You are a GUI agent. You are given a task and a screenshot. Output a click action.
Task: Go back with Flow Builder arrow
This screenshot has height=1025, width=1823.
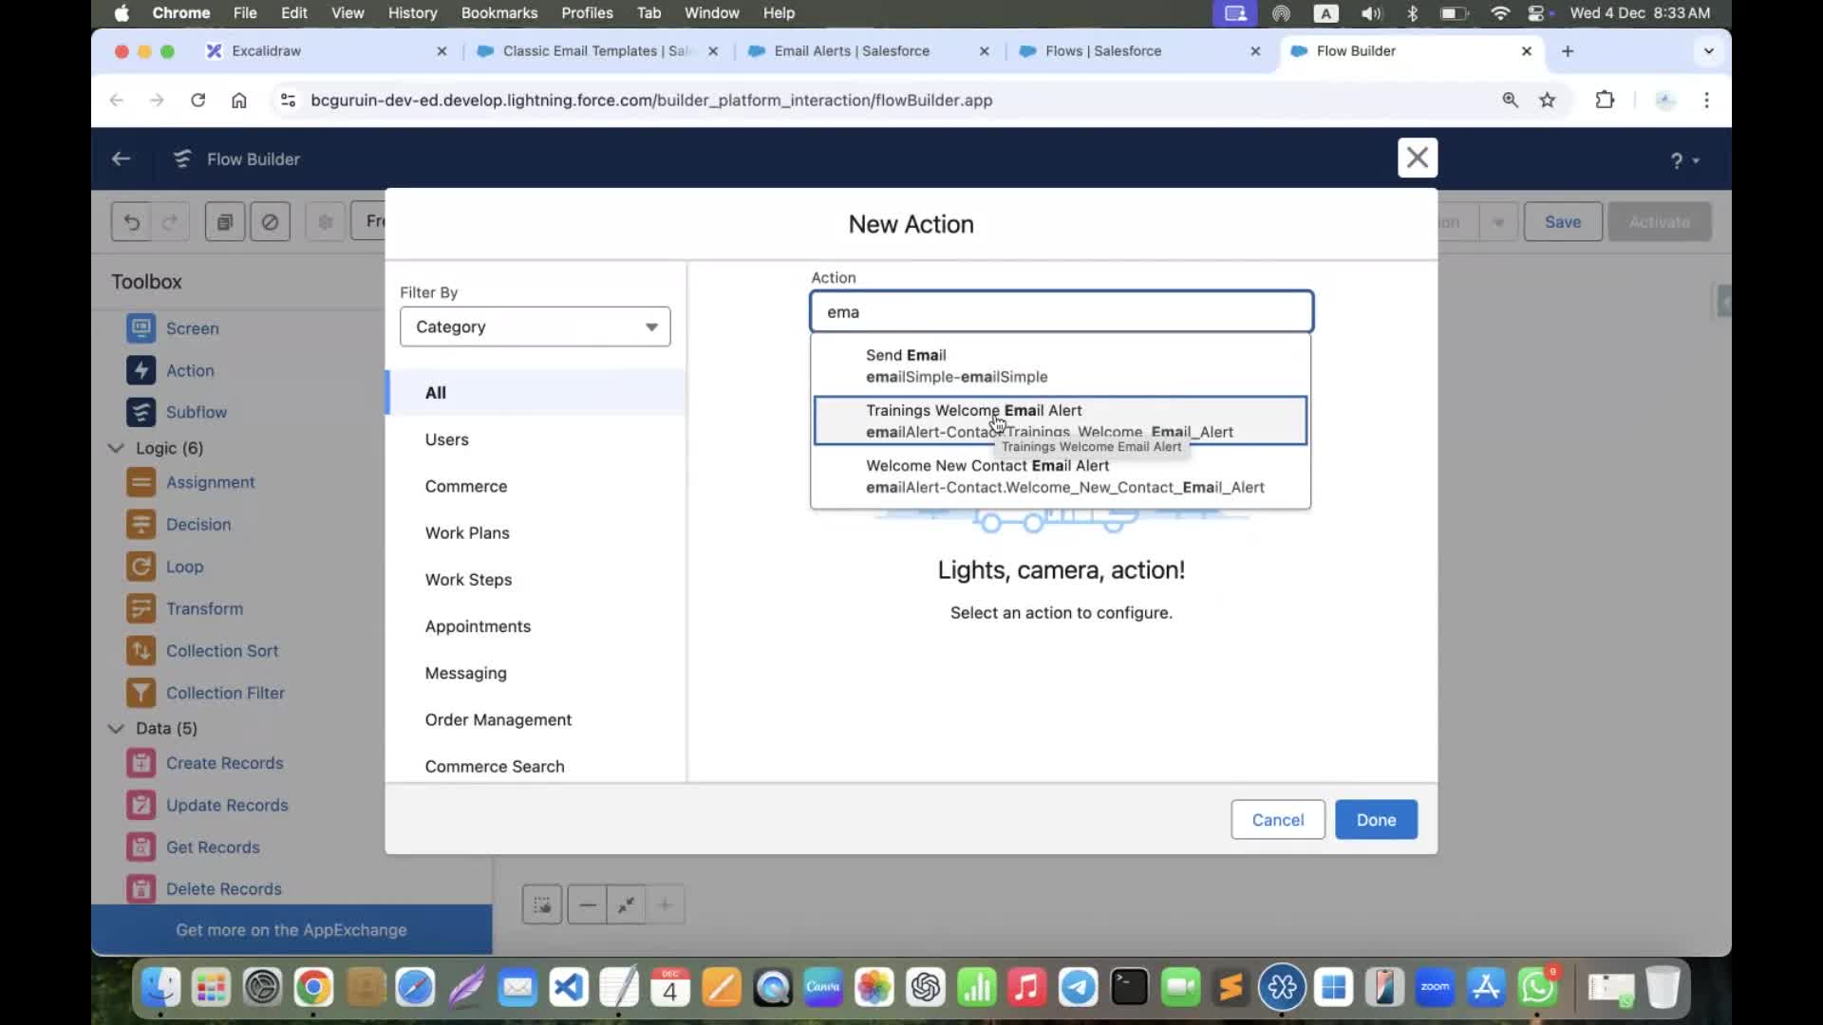tap(121, 158)
